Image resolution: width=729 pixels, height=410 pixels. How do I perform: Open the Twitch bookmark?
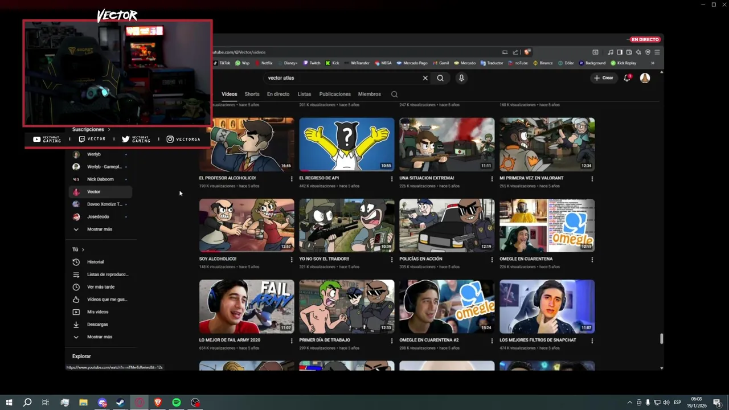(312, 63)
